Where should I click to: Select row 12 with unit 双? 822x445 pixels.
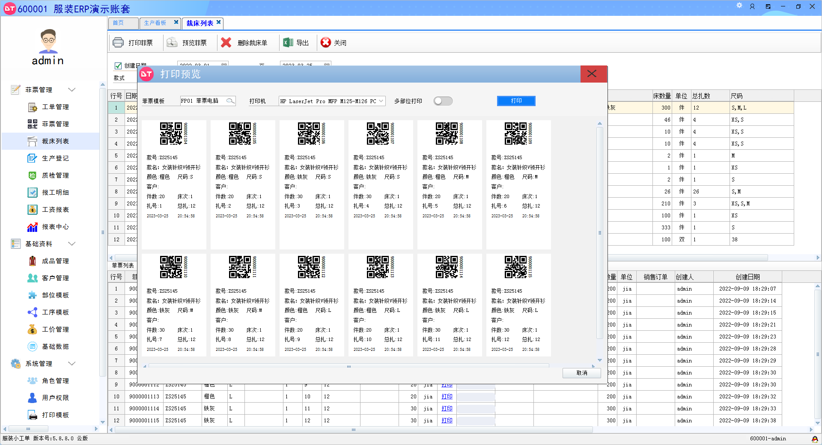[682, 240]
